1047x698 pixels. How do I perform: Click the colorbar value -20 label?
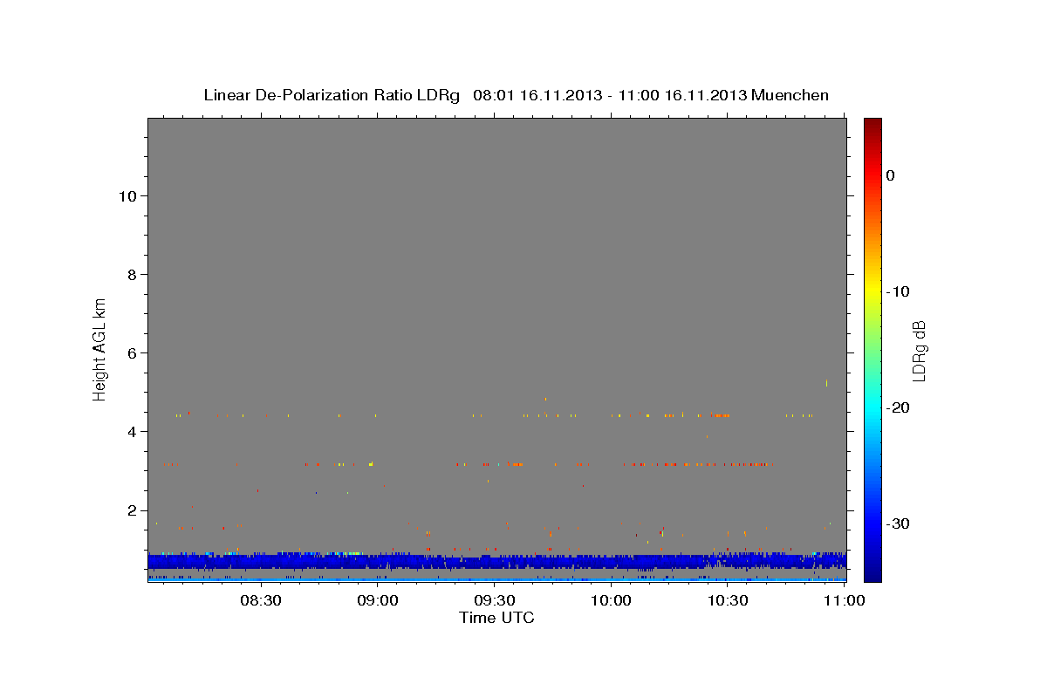898,407
